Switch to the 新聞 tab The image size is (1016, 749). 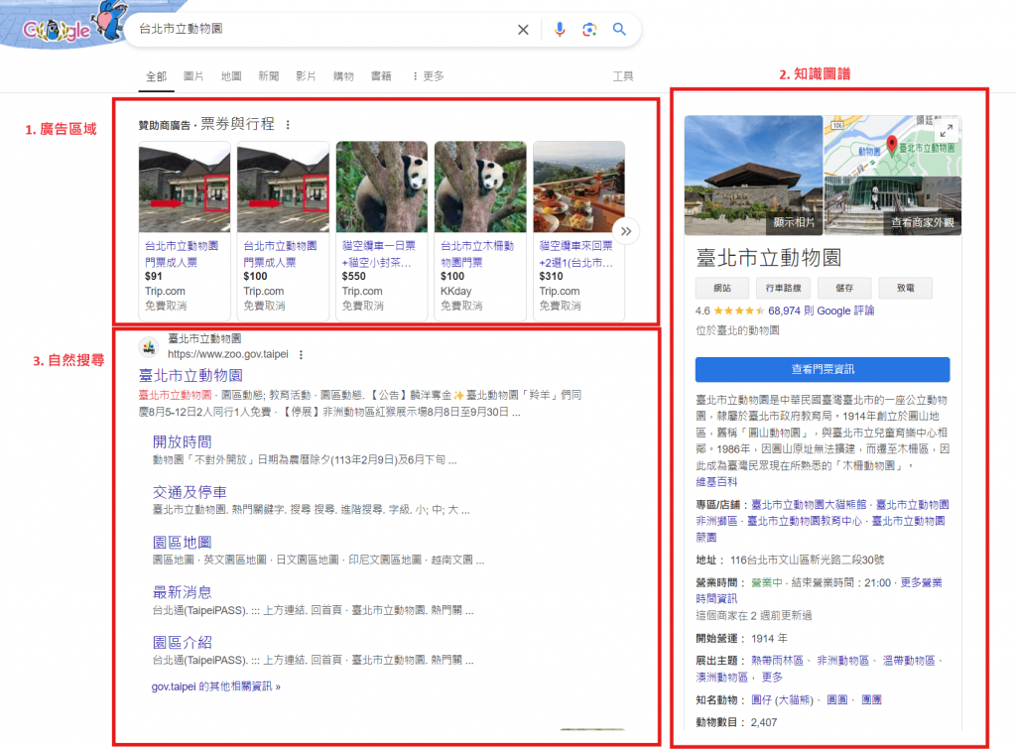(268, 76)
